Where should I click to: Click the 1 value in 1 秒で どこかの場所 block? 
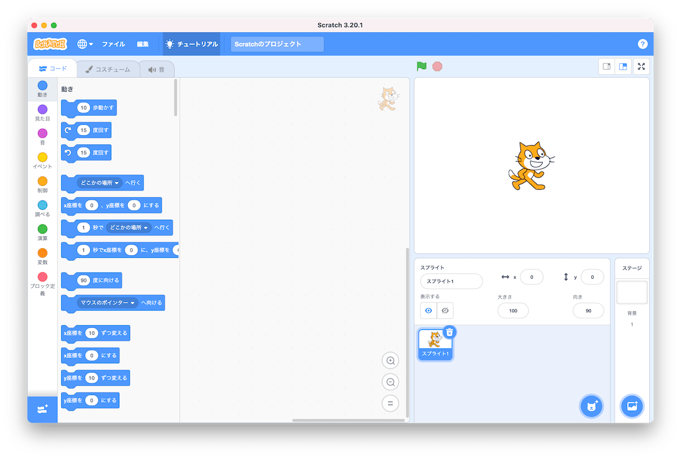[x=83, y=228]
